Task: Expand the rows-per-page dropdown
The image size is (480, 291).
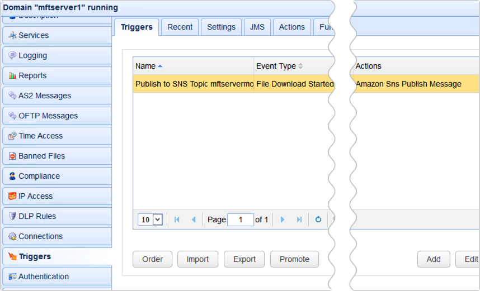Action: [x=150, y=220]
